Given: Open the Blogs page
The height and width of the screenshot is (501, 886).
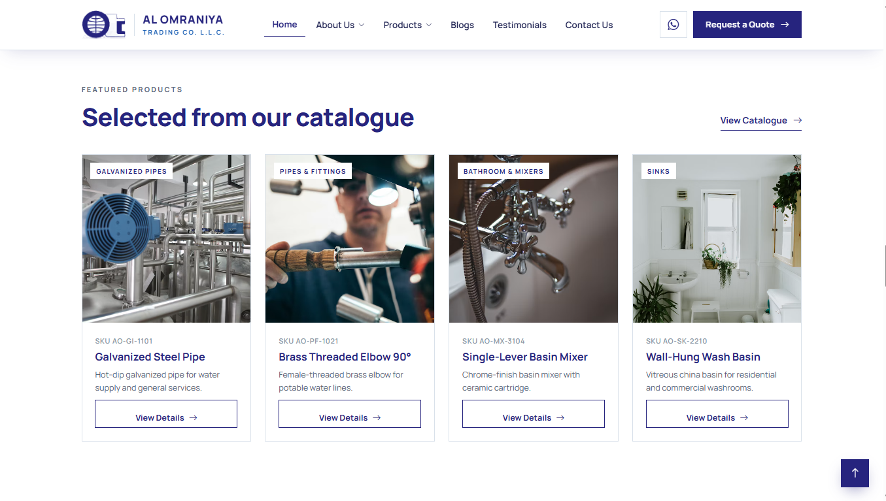Looking at the screenshot, I should [x=462, y=25].
